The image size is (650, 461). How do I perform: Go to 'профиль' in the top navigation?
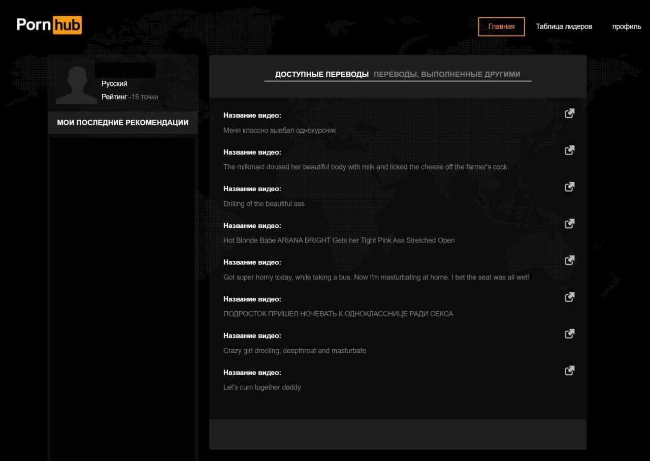pyautogui.click(x=626, y=26)
